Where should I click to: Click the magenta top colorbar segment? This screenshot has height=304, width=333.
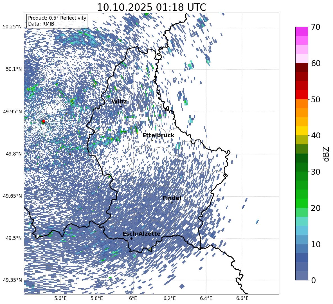pyautogui.click(x=301, y=31)
